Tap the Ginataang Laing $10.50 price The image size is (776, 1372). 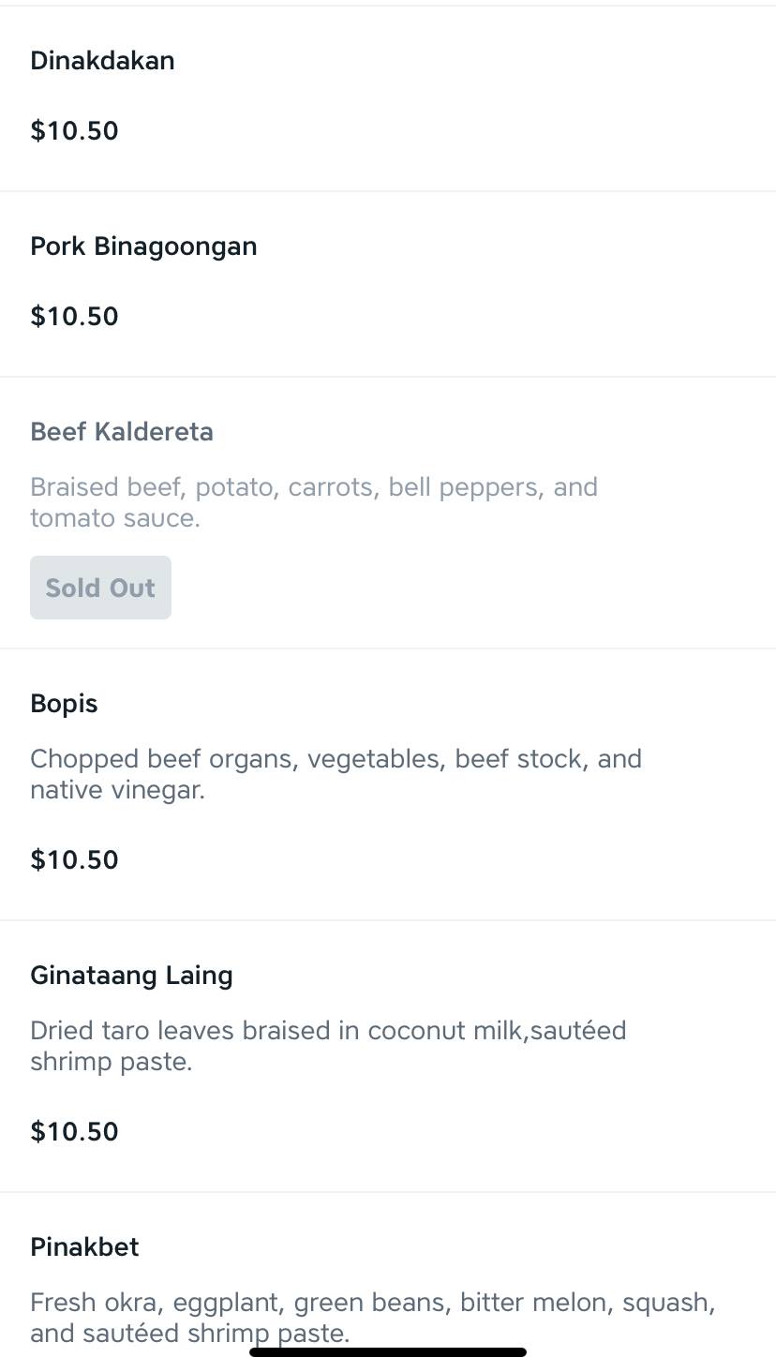(x=74, y=1131)
